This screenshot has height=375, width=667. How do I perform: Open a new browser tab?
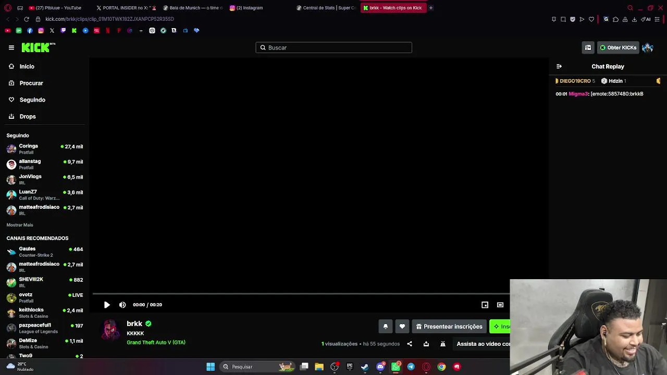point(431,8)
